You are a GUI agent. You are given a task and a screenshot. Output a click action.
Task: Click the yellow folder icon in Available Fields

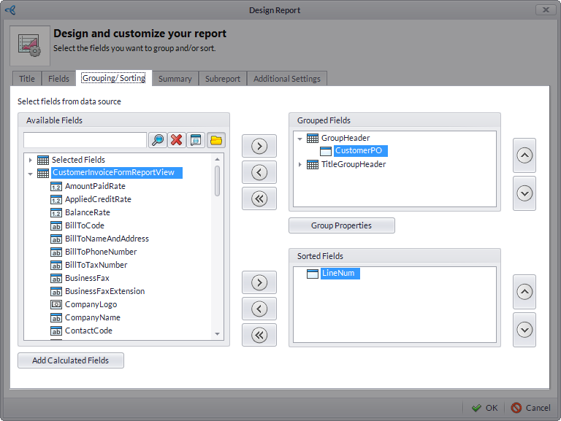(x=215, y=140)
